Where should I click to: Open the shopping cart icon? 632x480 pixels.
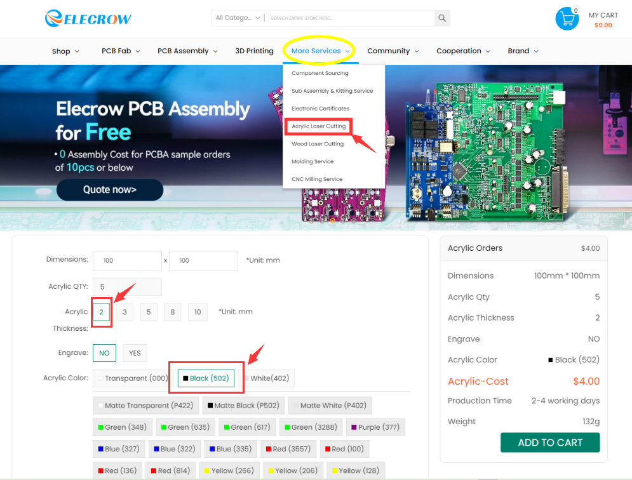567,18
